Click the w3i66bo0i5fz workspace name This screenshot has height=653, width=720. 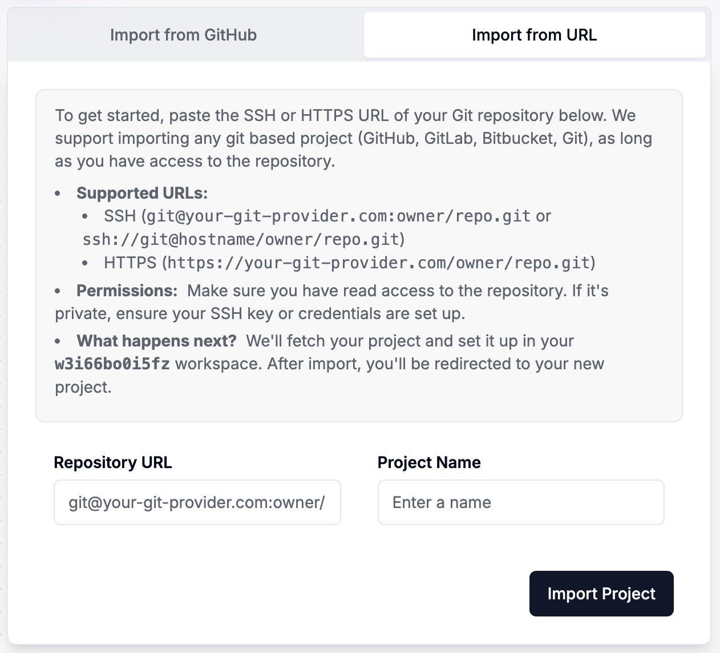(112, 364)
